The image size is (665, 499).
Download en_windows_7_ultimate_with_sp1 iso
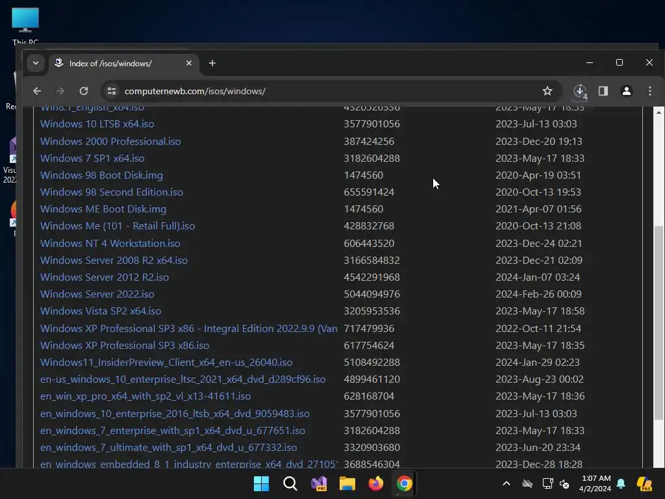pos(168,448)
